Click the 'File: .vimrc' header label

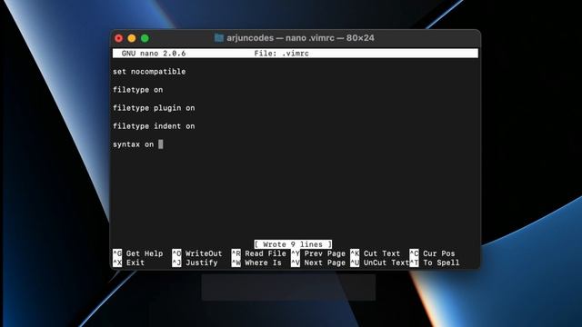[281, 54]
